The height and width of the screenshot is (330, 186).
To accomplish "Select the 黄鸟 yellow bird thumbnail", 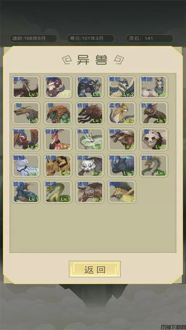I will click(122, 192).
